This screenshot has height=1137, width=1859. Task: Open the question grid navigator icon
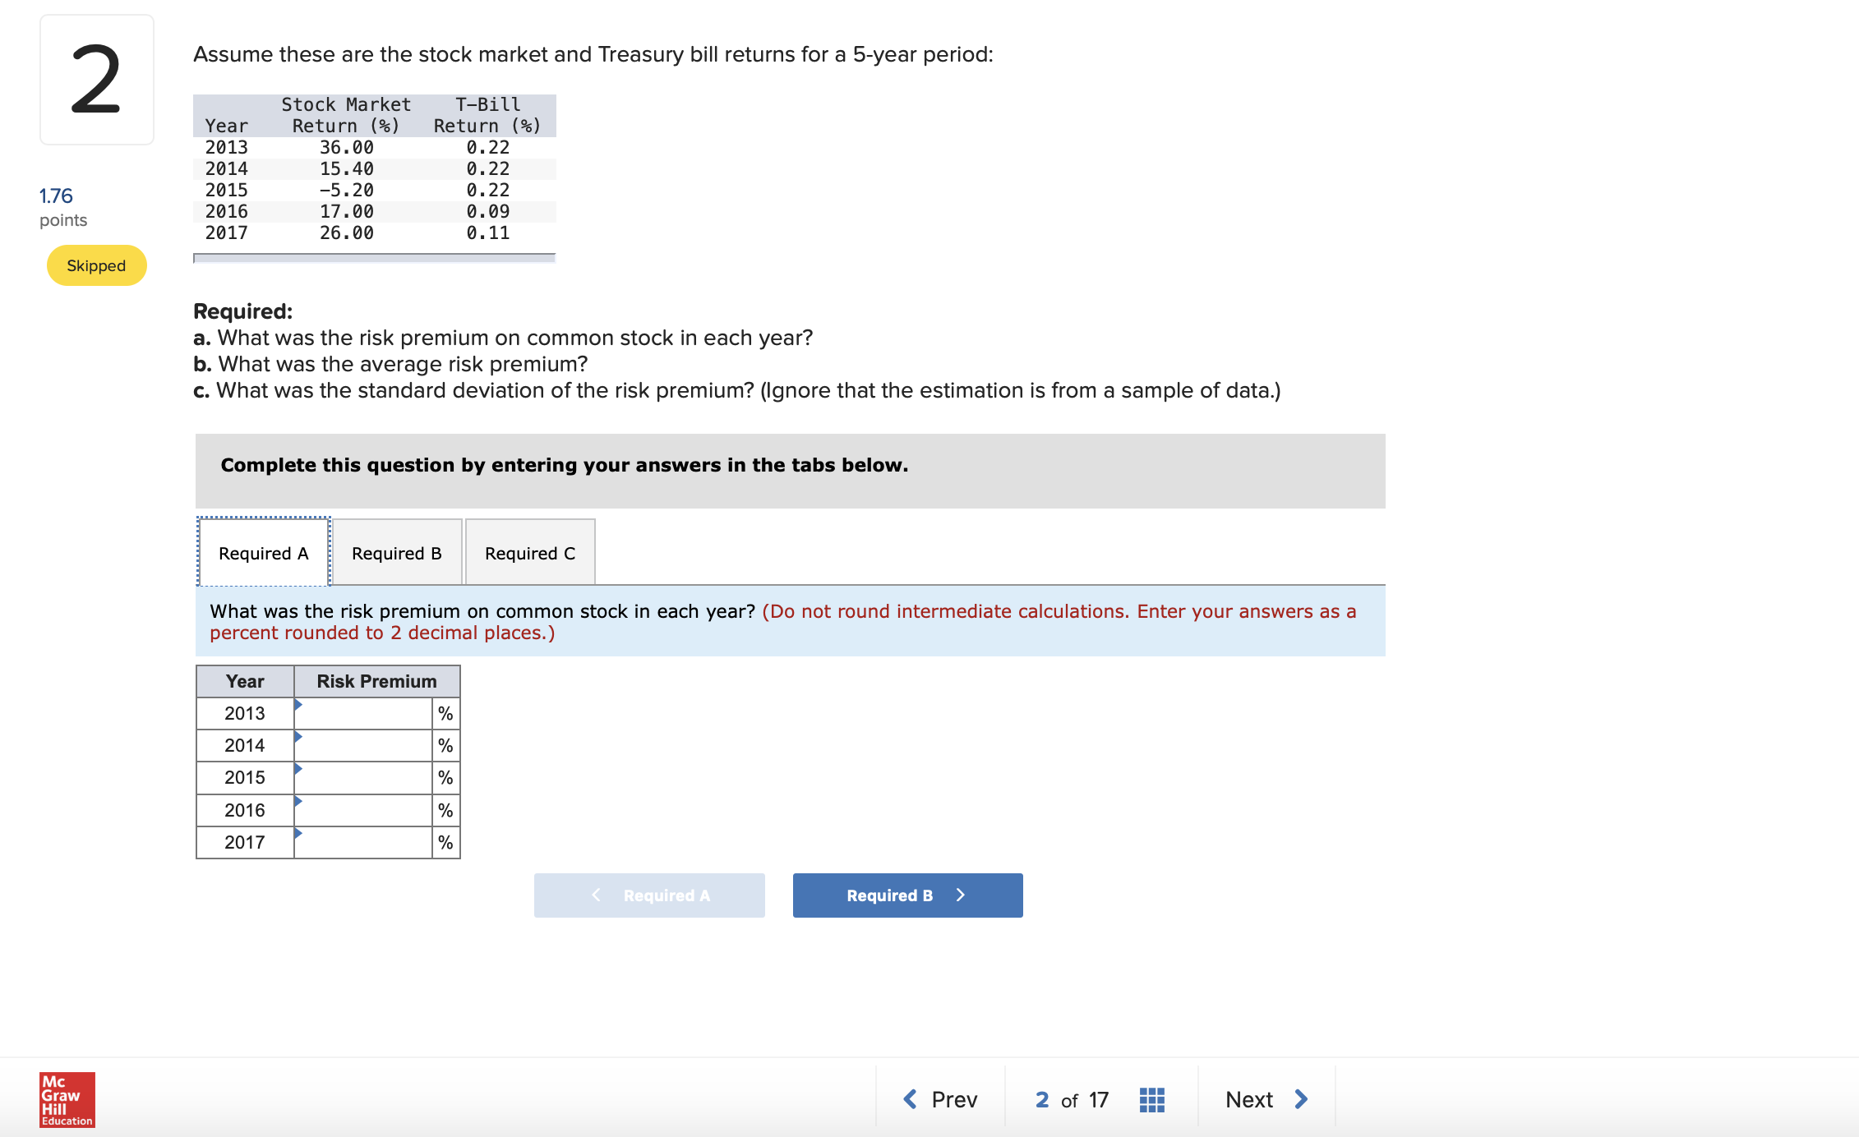coord(1152,1099)
